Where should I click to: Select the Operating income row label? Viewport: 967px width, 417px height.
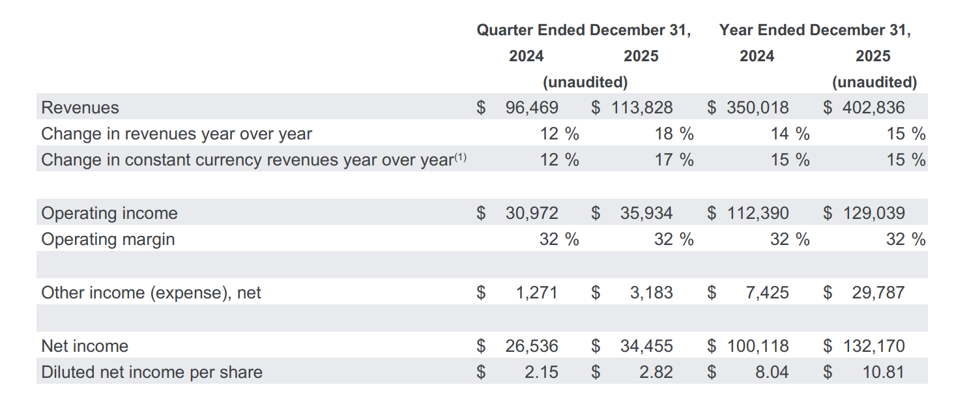[109, 213]
